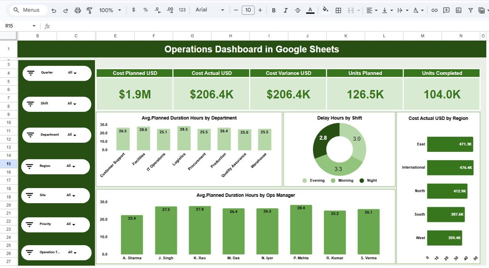Undo the last action
Image resolution: width=489 pixels, height=268 pixels.
pos(53,10)
